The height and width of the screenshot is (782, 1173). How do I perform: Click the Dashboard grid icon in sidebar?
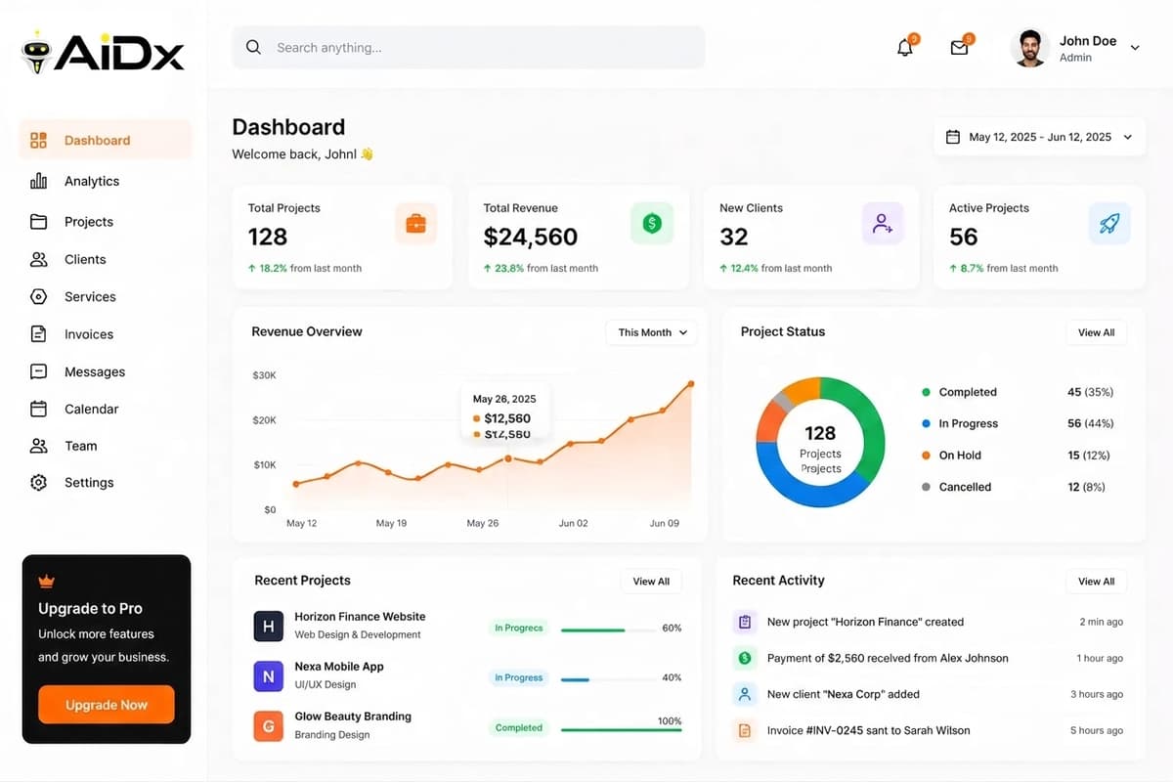38,140
